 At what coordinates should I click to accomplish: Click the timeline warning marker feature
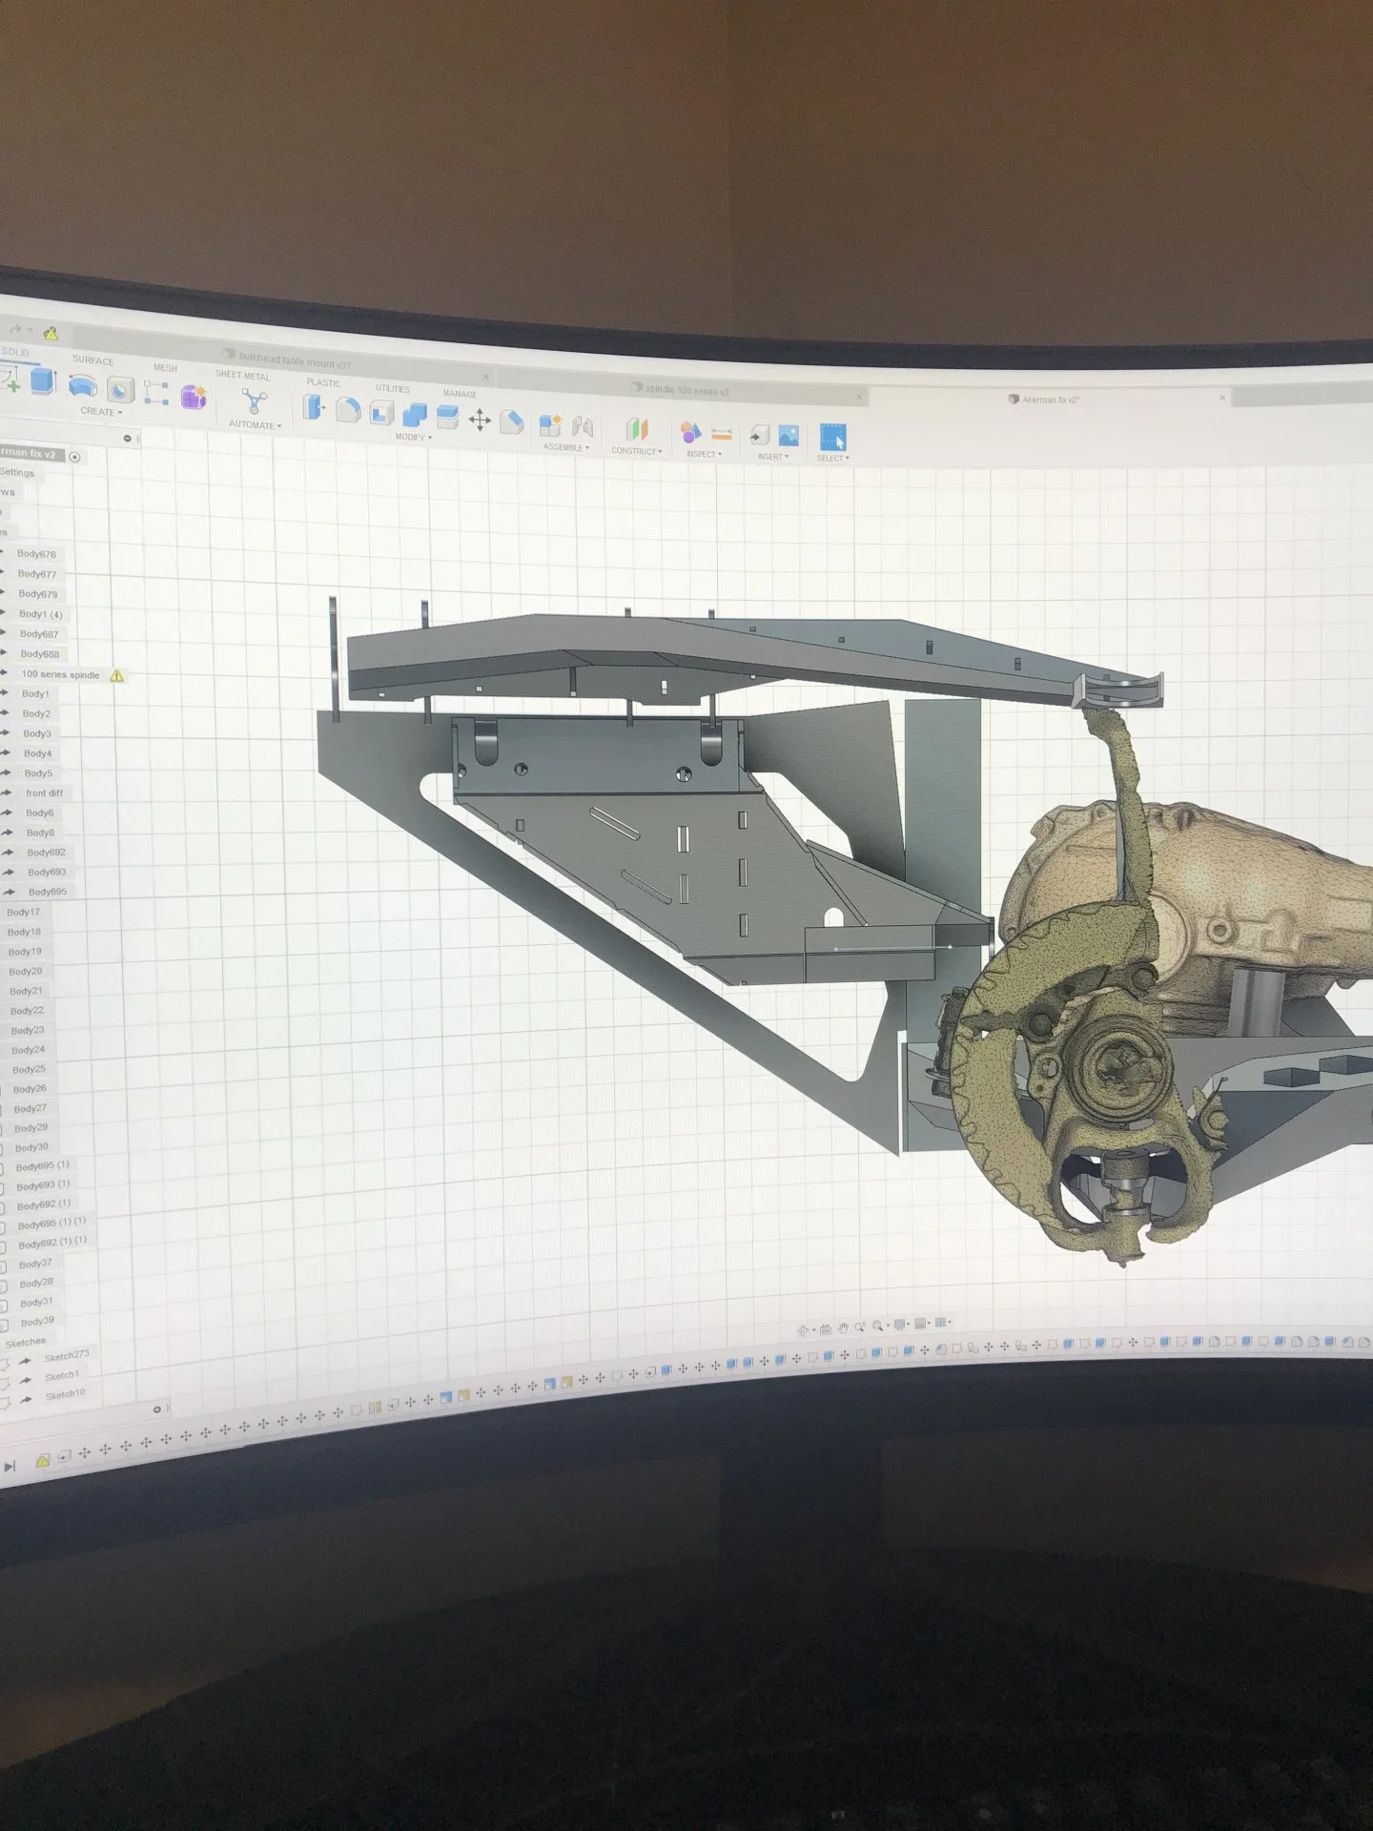pos(43,1461)
